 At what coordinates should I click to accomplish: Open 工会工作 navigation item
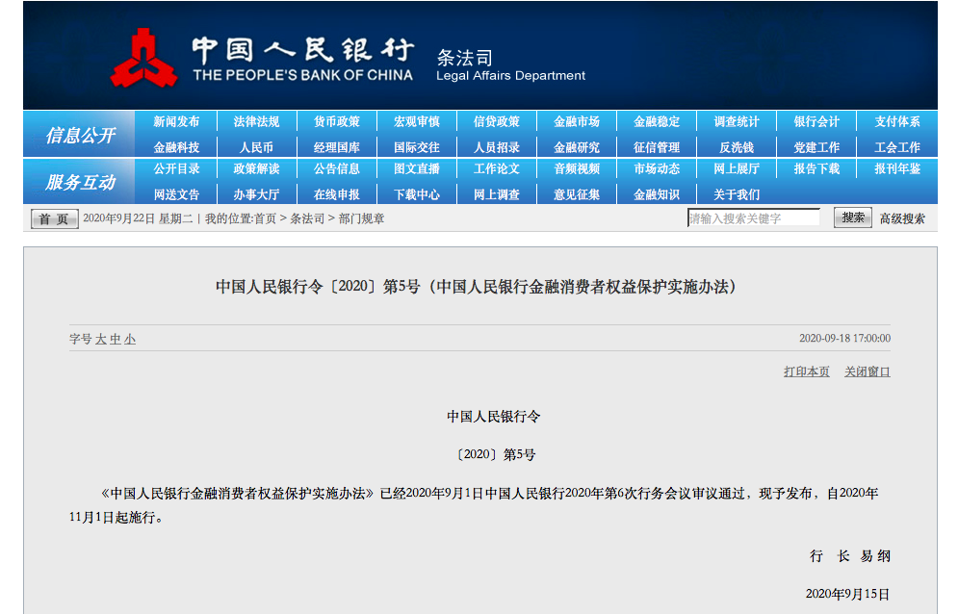pos(897,147)
